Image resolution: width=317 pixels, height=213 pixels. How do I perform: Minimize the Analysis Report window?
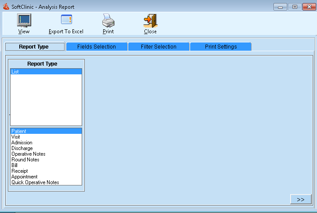pyautogui.click(x=280, y=7)
